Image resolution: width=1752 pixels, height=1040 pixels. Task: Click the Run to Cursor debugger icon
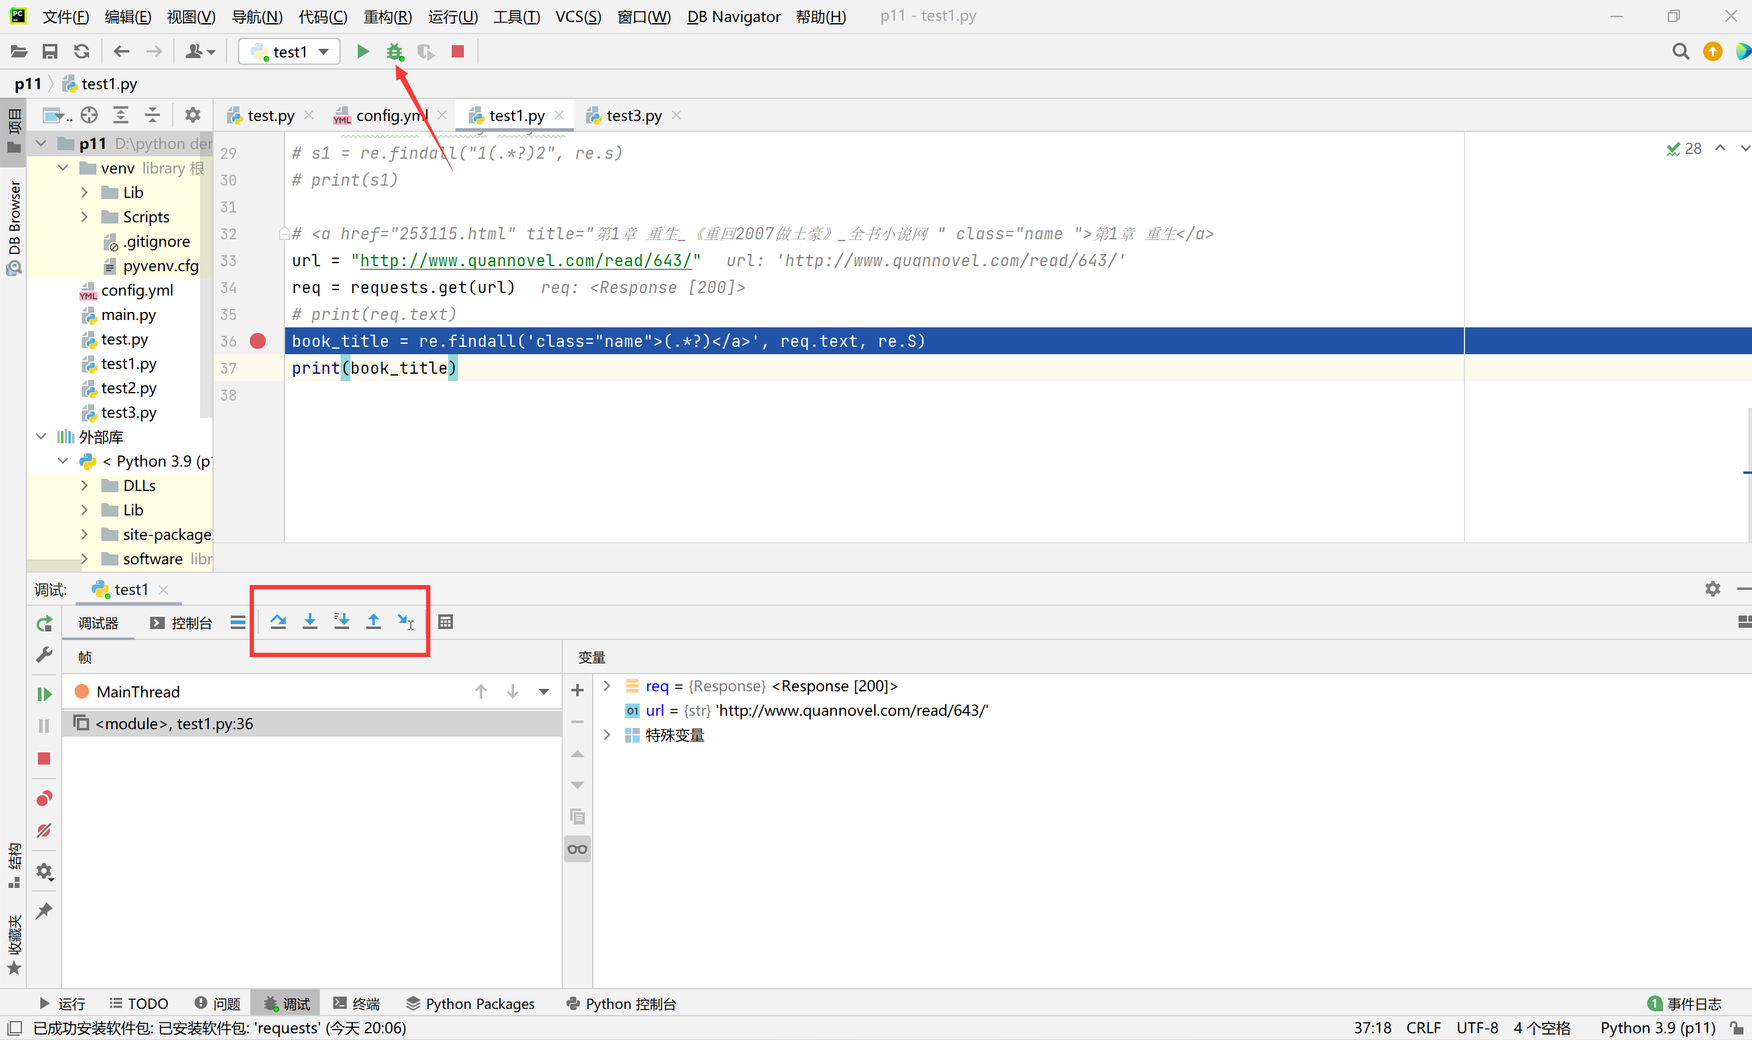(x=405, y=622)
